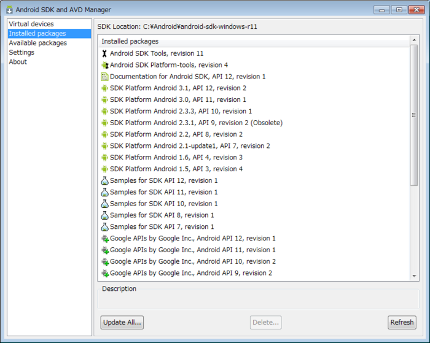
Task: Select 'SDK Platform Android 2.3.3, API 10' row
Action: coord(254,111)
